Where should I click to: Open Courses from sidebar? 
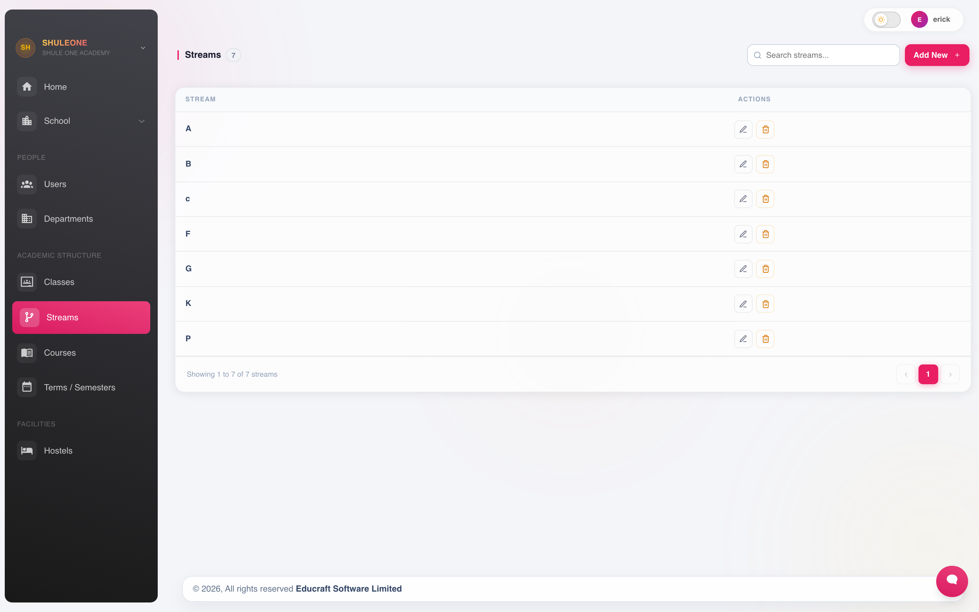(81, 353)
